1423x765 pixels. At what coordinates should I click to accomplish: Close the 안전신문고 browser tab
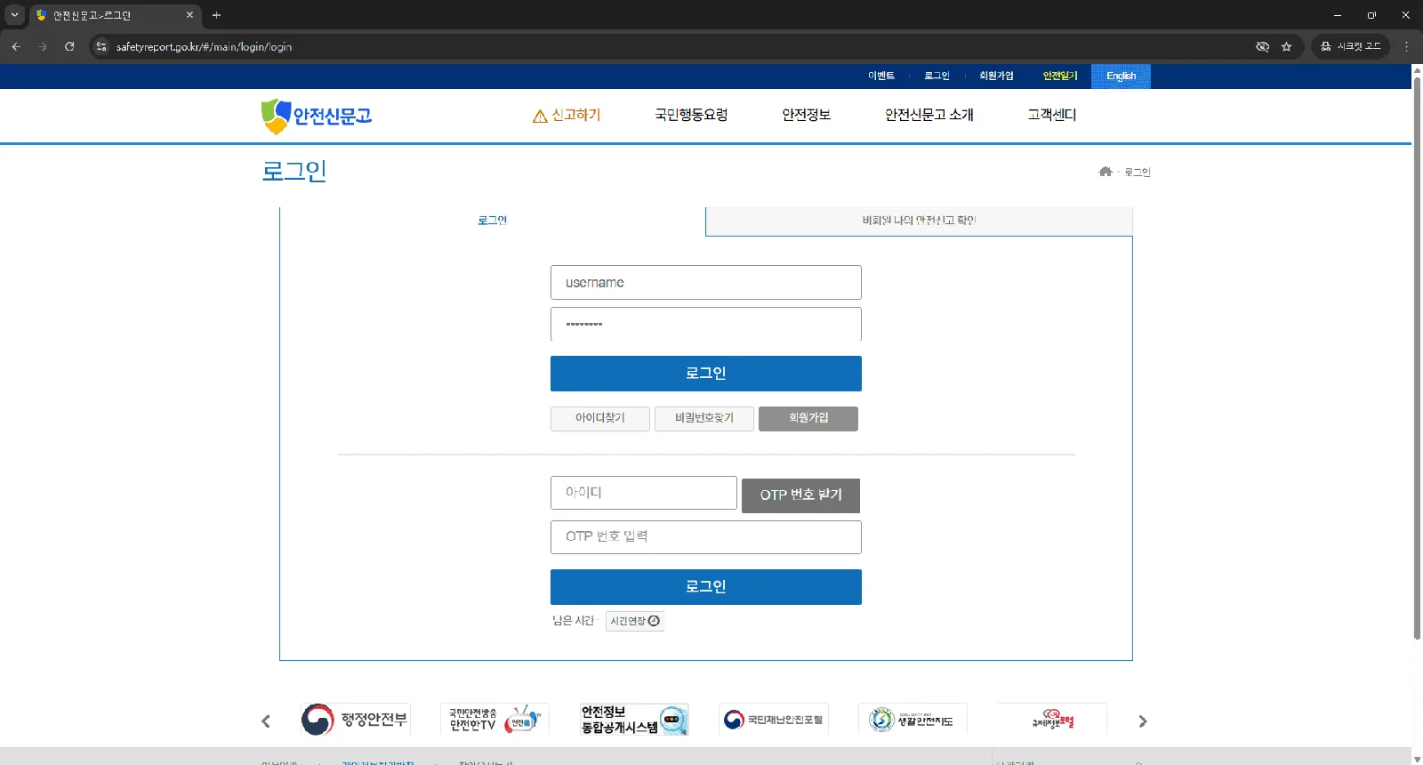[189, 15]
